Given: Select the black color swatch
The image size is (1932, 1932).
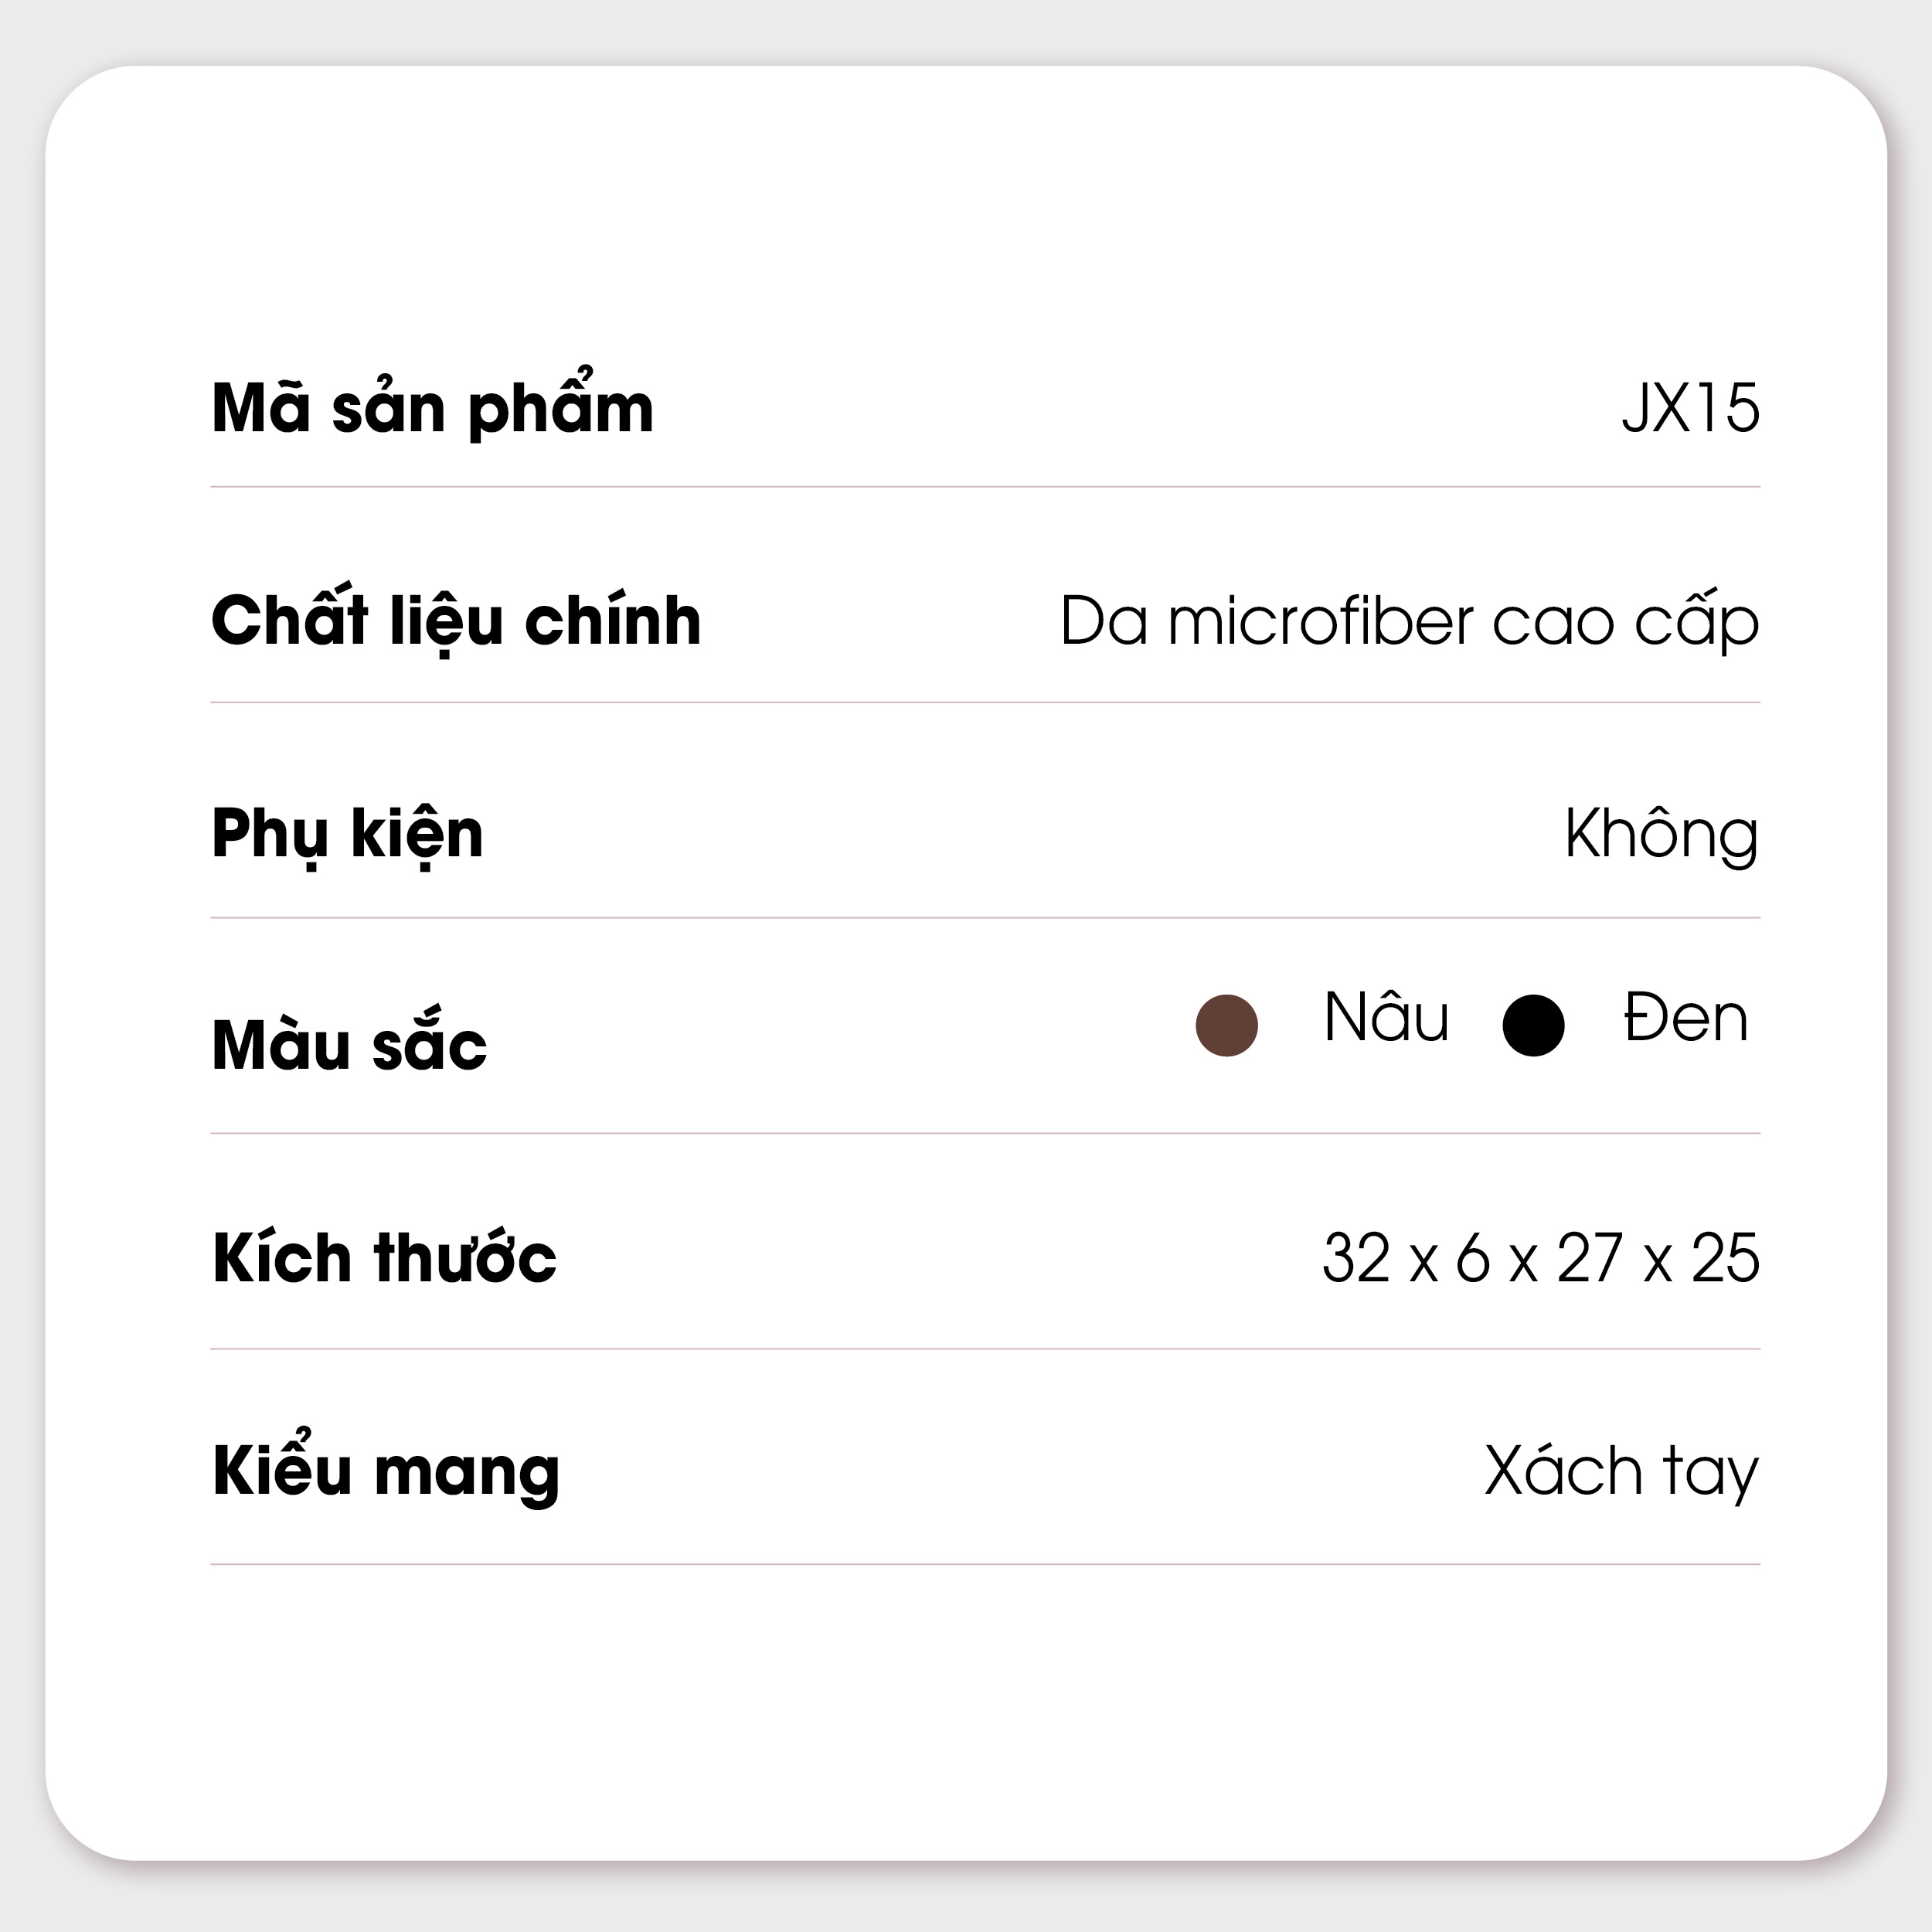Looking at the screenshot, I should click(x=1533, y=1025).
